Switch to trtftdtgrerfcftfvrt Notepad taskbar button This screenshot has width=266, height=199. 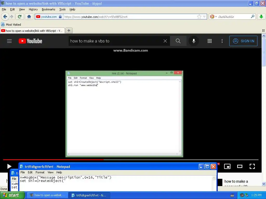tap(90, 195)
